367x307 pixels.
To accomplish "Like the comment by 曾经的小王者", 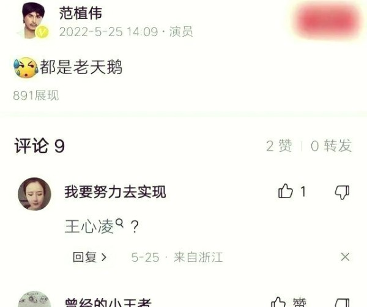I will pos(278,302).
